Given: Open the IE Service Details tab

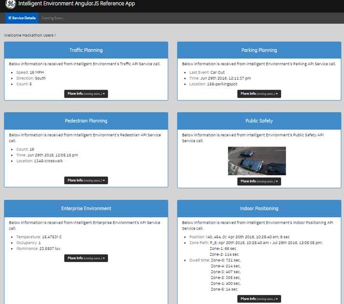Looking at the screenshot, I should [x=22, y=18].
